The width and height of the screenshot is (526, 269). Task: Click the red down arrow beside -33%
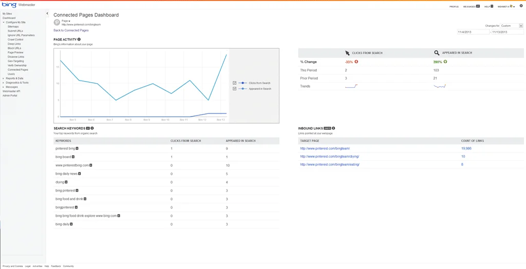[356, 62]
